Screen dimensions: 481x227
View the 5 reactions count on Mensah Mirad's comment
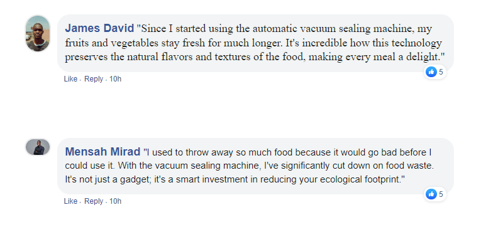tap(441, 194)
